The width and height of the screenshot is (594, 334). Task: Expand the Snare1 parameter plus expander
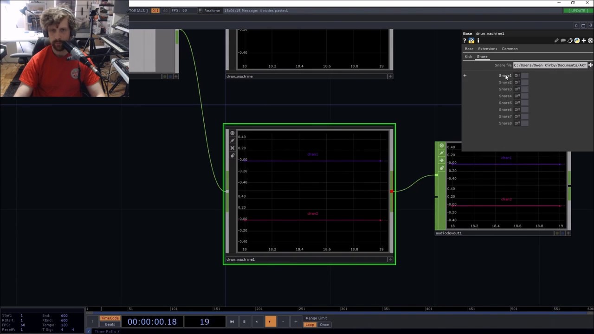[465, 75]
